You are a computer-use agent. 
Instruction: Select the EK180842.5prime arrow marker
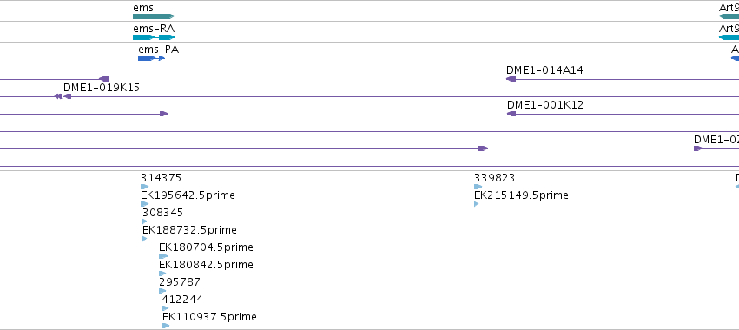pos(162,274)
